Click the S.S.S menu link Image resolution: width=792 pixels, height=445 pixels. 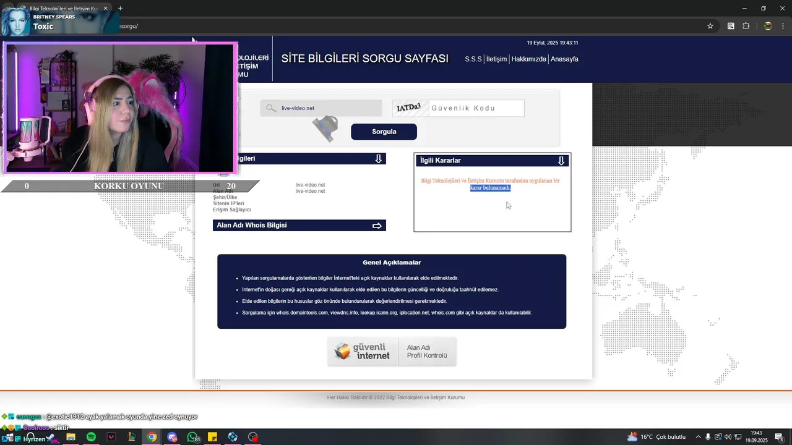click(473, 59)
